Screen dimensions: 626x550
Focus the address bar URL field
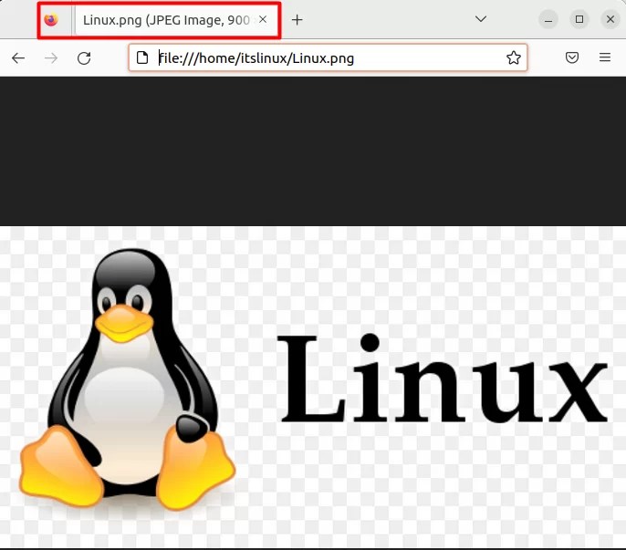coord(328,57)
